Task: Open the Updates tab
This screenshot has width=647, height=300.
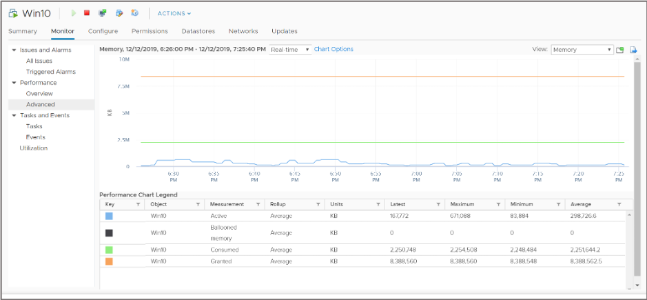Action: [x=285, y=31]
